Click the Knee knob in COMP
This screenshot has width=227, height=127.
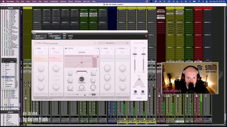coord(93,80)
